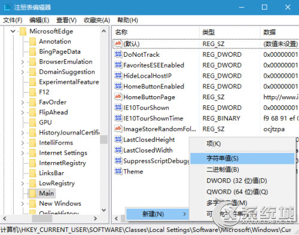Select the HomeButtonPage value name
This screenshot has height=235, width=299.
(x=149, y=97)
